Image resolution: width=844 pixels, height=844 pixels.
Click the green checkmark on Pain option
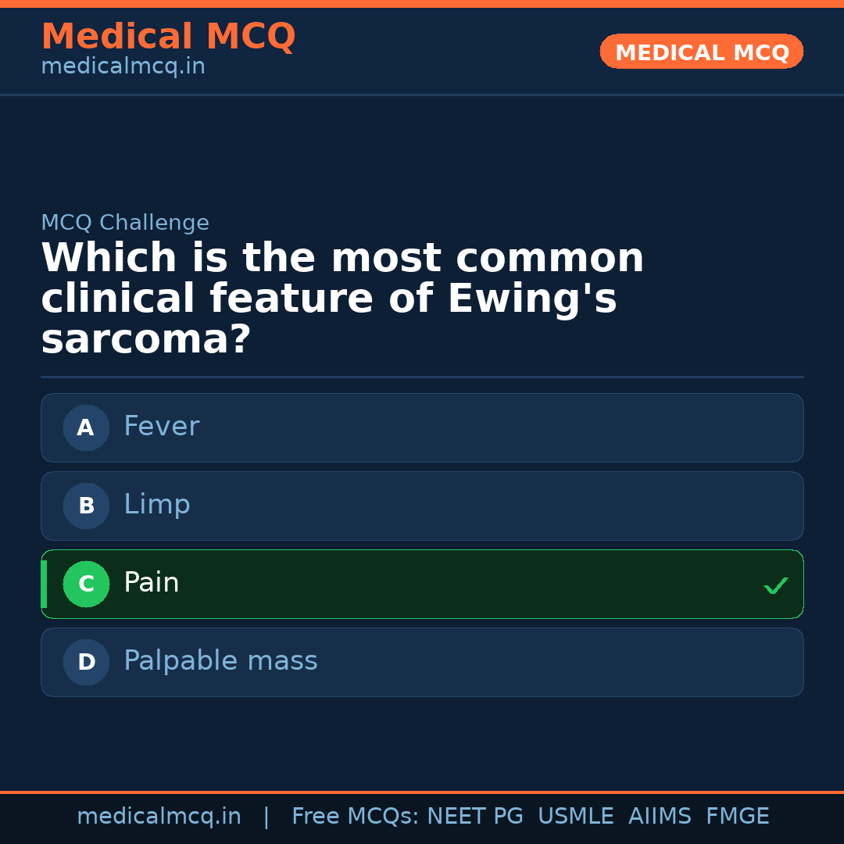point(775,585)
